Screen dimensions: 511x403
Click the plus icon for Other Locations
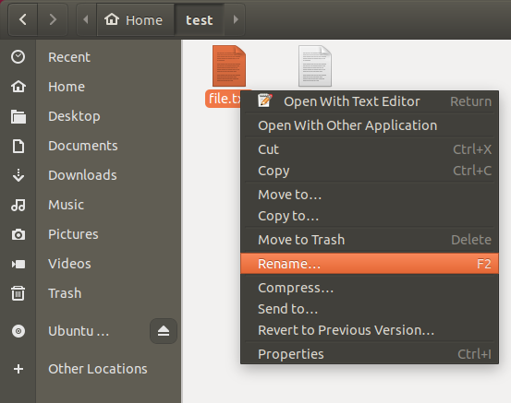coord(18,369)
